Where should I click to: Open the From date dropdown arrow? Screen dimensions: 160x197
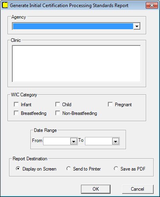(73, 141)
